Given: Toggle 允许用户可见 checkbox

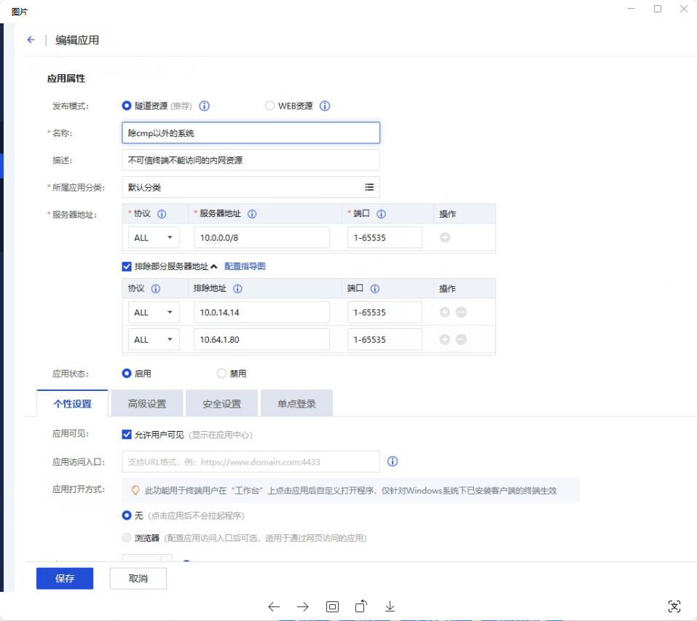Looking at the screenshot, I should pyautogui.click(x=127, y=435).
